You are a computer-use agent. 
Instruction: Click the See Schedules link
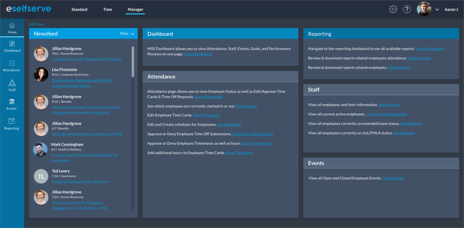(229, 124)
